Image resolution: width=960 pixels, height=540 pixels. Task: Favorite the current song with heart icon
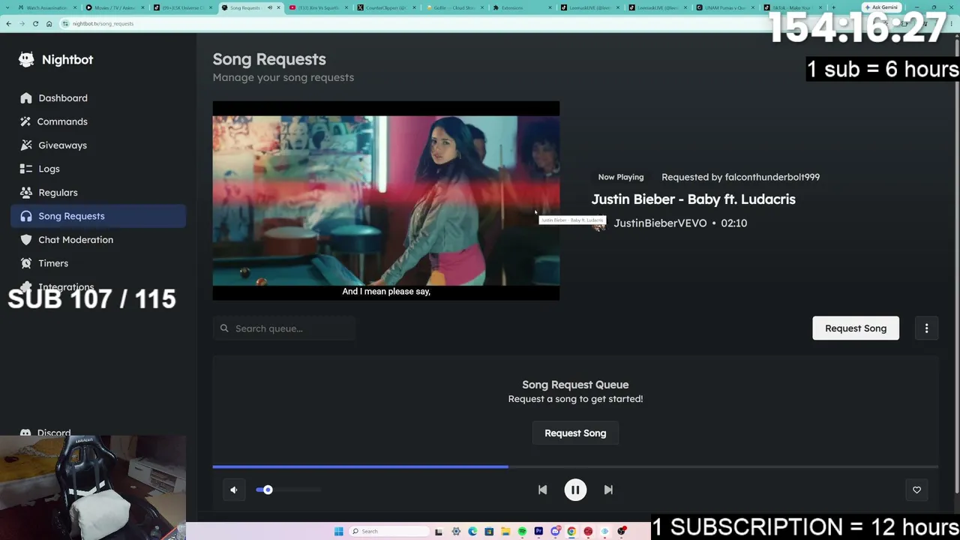coord(916,490)
